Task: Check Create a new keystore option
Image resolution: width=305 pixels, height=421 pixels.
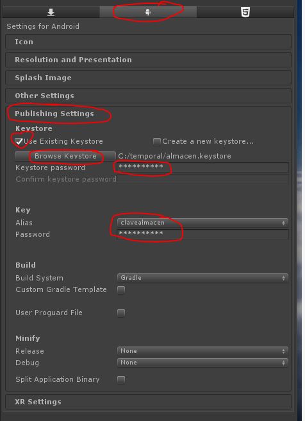Action: 156,141
